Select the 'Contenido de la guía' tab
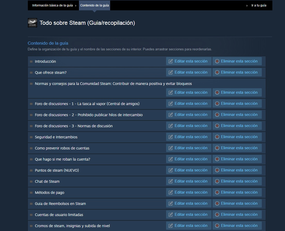This screenshot has height=231, width=285. coord(94,5)
